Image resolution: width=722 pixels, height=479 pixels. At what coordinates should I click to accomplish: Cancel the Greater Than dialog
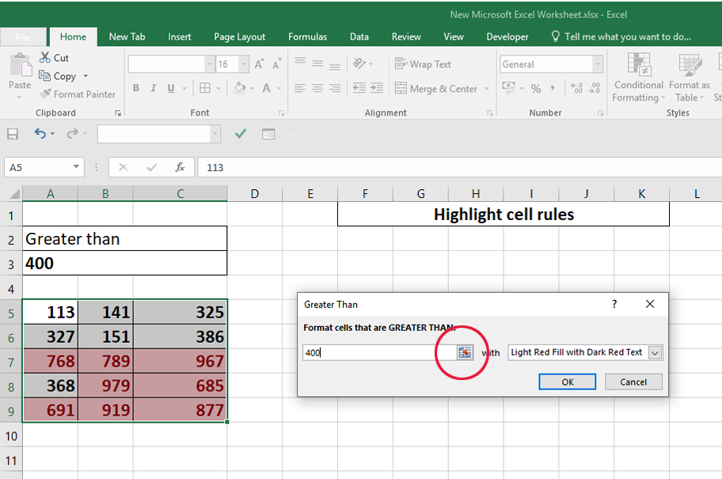[633, 382]
